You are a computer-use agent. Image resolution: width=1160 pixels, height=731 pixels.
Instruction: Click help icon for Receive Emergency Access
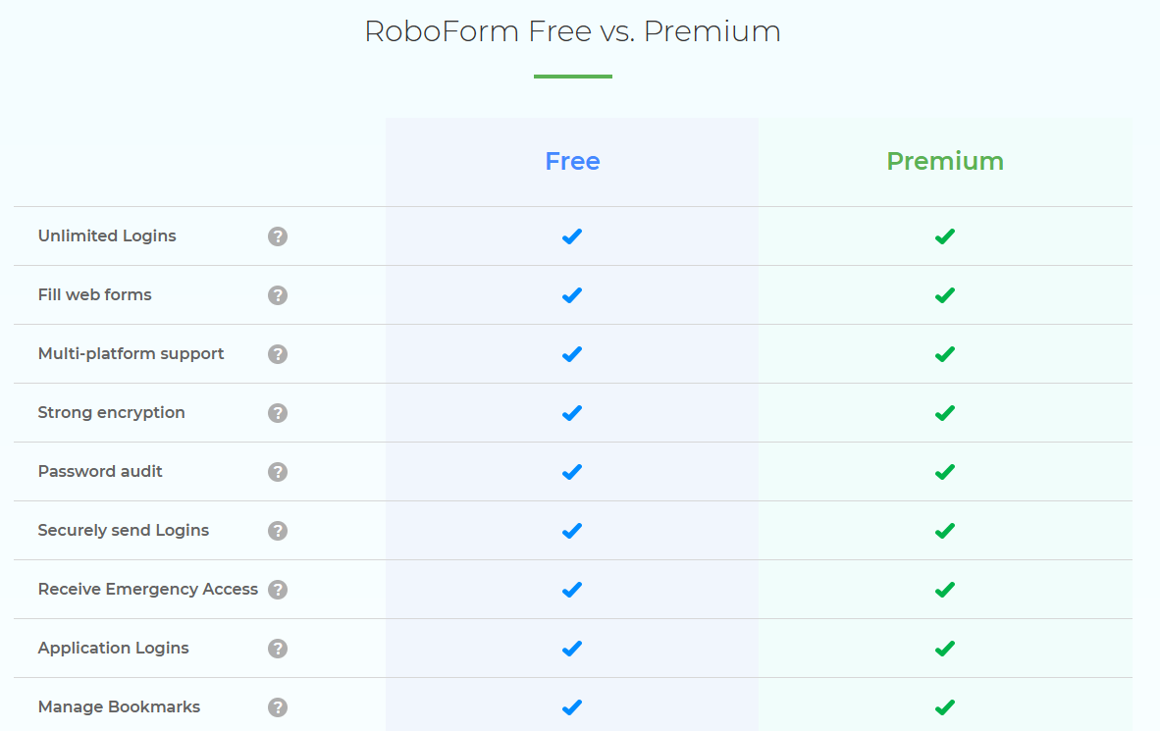(278, 590)
